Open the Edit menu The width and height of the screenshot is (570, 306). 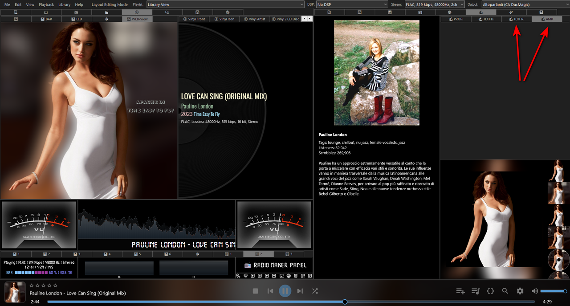point(18,4)
